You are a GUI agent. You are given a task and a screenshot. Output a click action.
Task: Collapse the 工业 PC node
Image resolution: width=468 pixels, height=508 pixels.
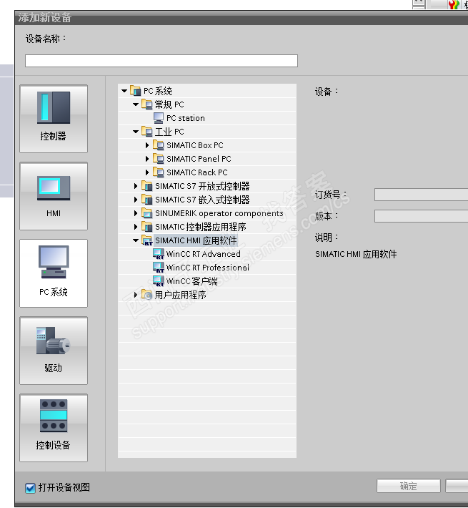pyautogui.click(x=136, y=132)
